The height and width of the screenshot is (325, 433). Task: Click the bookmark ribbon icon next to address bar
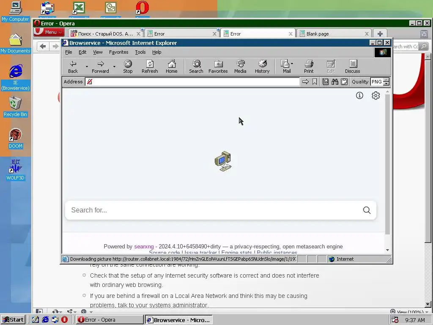(315, 82)
